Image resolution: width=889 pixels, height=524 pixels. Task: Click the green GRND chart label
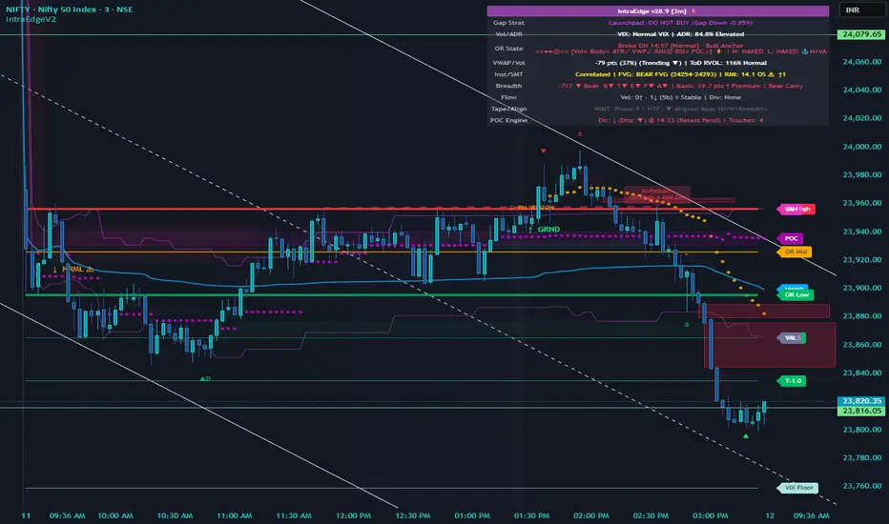point(548,230)
